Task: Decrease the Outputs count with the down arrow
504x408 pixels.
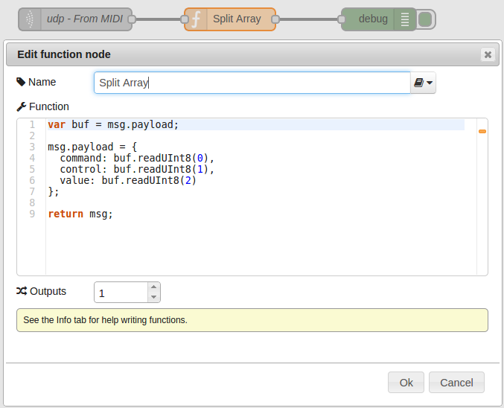Action: tap(153, 297)
